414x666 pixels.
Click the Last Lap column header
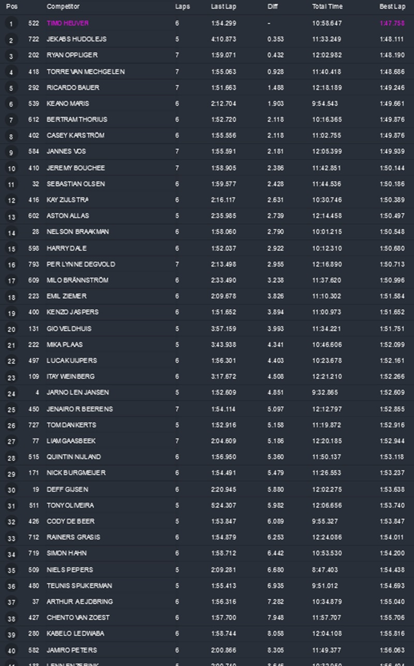[223, 7]
